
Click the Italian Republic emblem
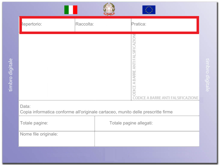[x=109, y=9]
